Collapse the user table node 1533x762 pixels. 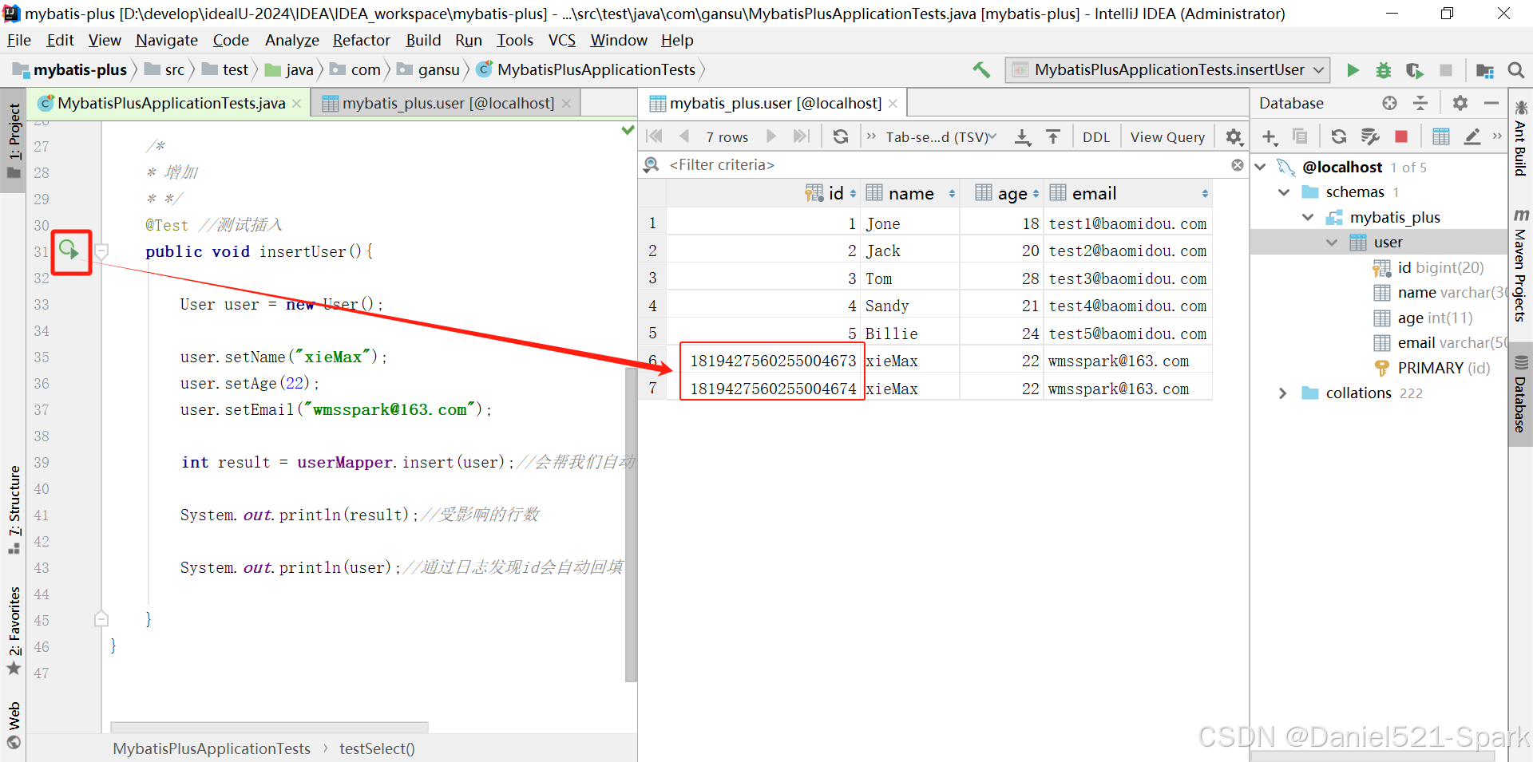pyautogui.click(x=1332, y=243)
